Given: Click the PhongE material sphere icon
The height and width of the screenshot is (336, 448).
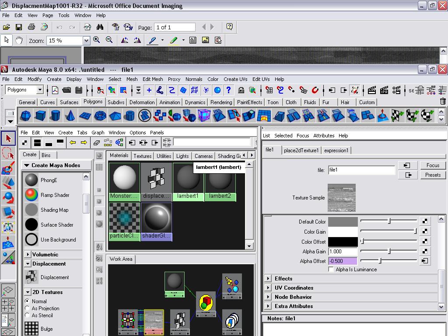Looking at the screenshot, I should 31,180.
